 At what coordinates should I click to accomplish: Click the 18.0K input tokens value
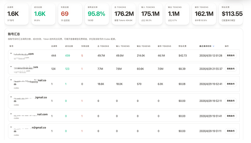pyautogui.click(x=119, y=84)
